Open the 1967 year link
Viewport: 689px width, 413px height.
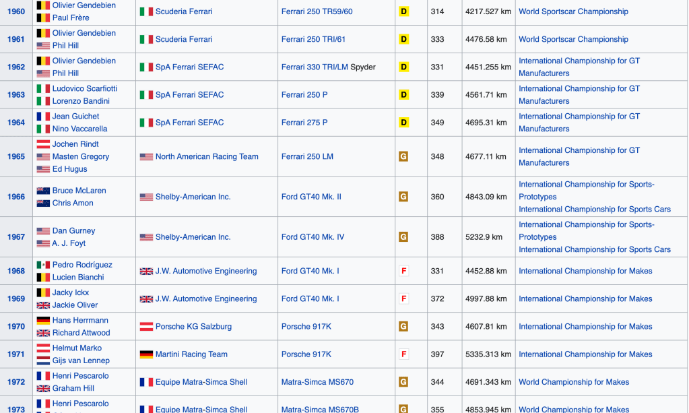click(x=16, y=237)
